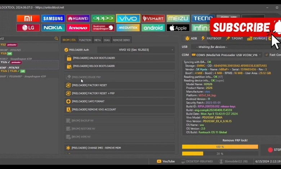Viewport: 281px width, 169px height.
Task: Switch to the FUNCTION tab
Action: tap(85, 40)
